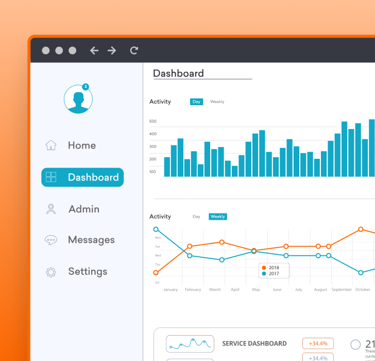
Task: Click the Home house icon
Action: coord(51,145)
